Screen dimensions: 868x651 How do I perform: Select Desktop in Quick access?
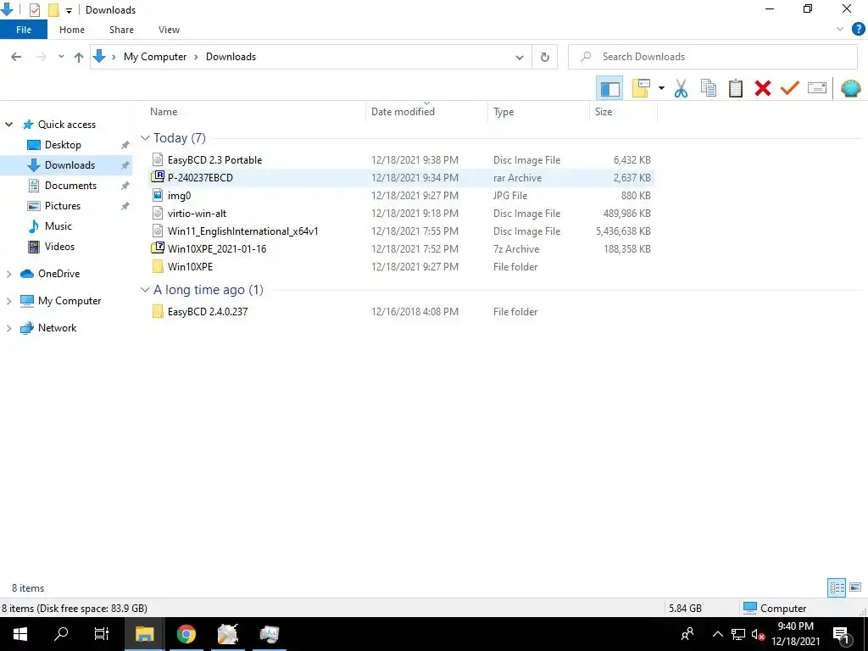(63, 144)
